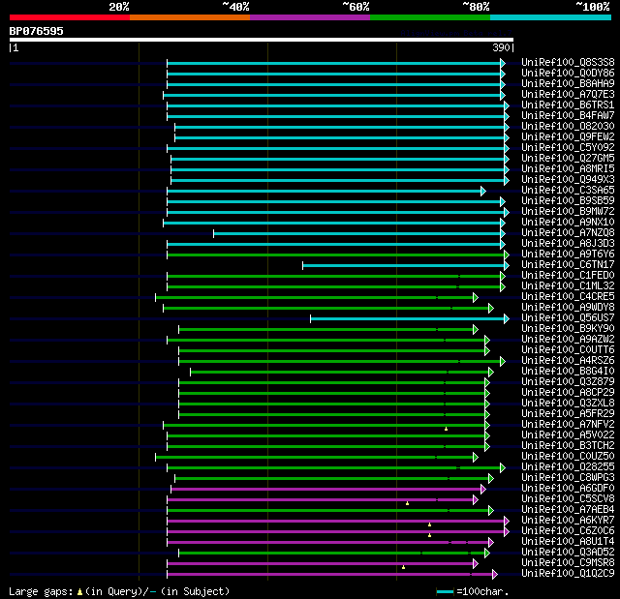Open UniRef100_B9SB59 hit
Image resolution: width=620 pixels, height=599 pixels.
[568, 201]
